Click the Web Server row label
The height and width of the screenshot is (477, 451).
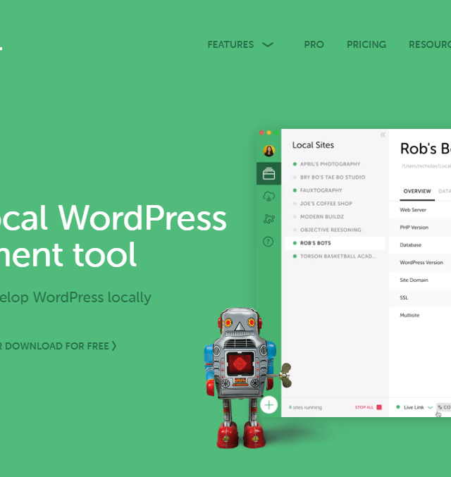click(x=413, y=210)
